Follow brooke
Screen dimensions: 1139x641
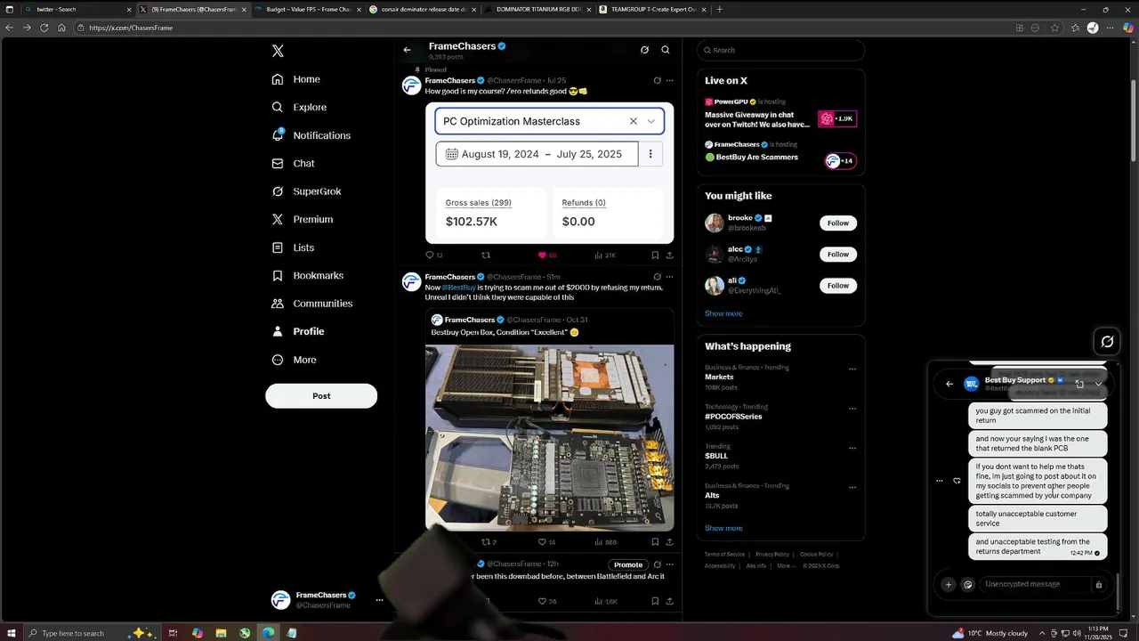click(838, 223)
